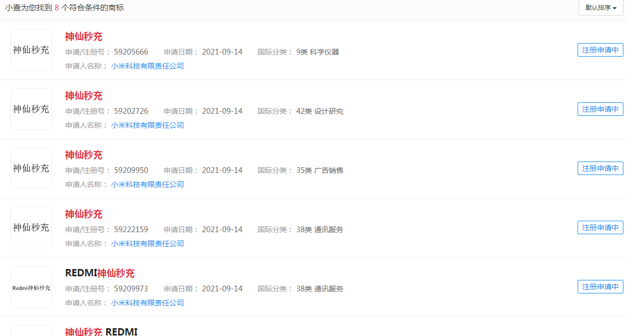626x336 pixels.
Task: Open applicant profile for REDMI神仙秒充 entry
Action: pyautogui.click(x=148, y=302)
